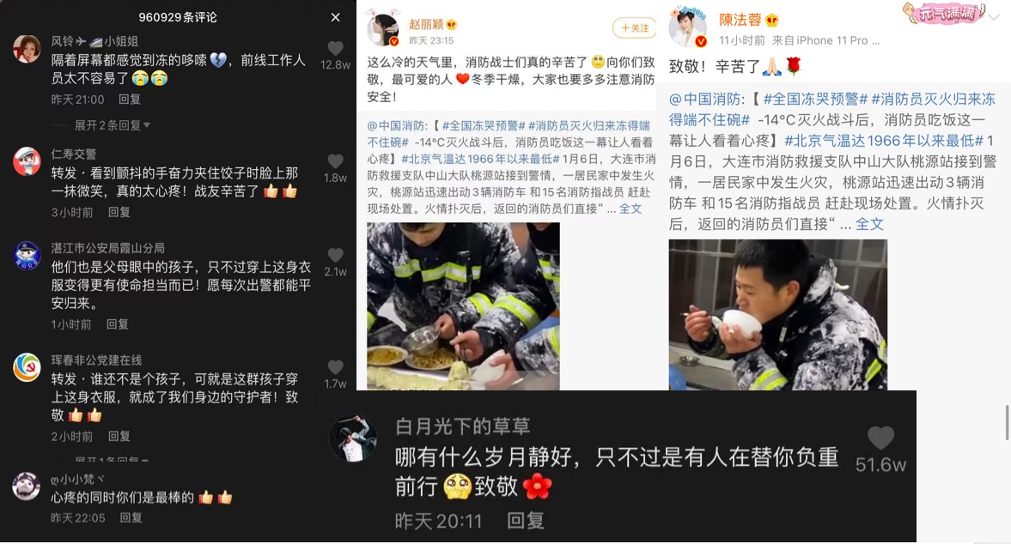The height and width of the screenshot is (544, 1011).
Task: Open firefighter eating photo in 陳法蓉's post
Action: point(777,315)
